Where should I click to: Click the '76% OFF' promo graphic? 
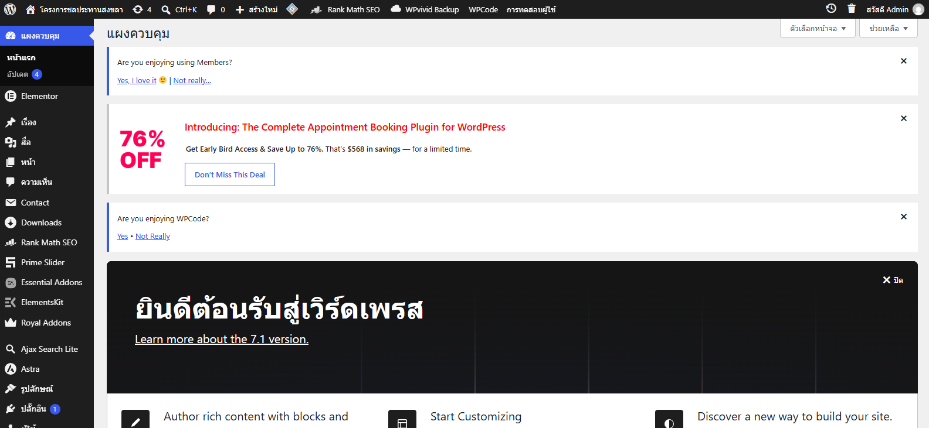coord(142,149)
